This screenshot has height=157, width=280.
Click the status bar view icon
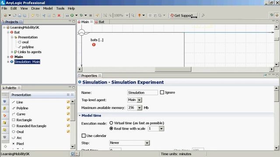[73, 154]
